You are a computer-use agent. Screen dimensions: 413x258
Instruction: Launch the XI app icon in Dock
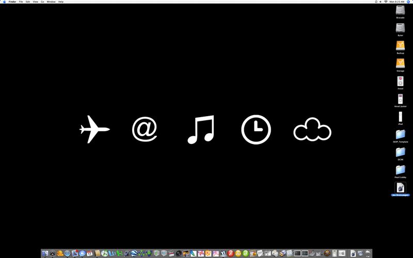tap(223, 253)
